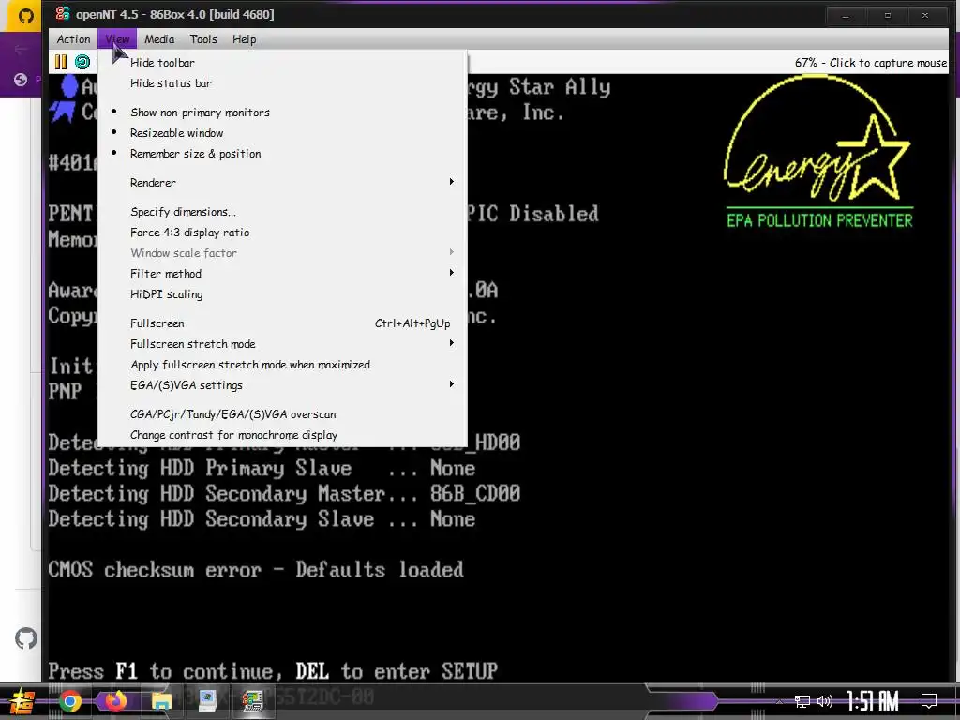Click 'EPA POLLUTION PREVENTER' text
Viewport: 960px width, 720px height.
click(x=819, y=220)
